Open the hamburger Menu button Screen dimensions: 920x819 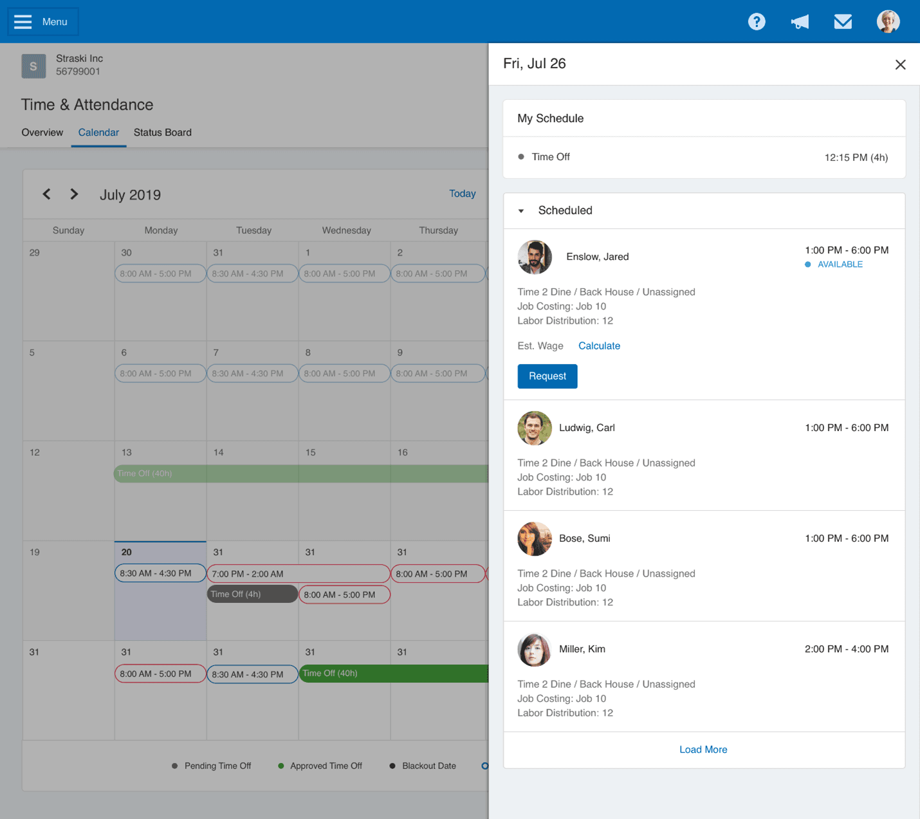[x=42, y=22]
